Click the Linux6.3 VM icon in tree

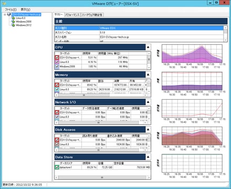pos(13,18)
